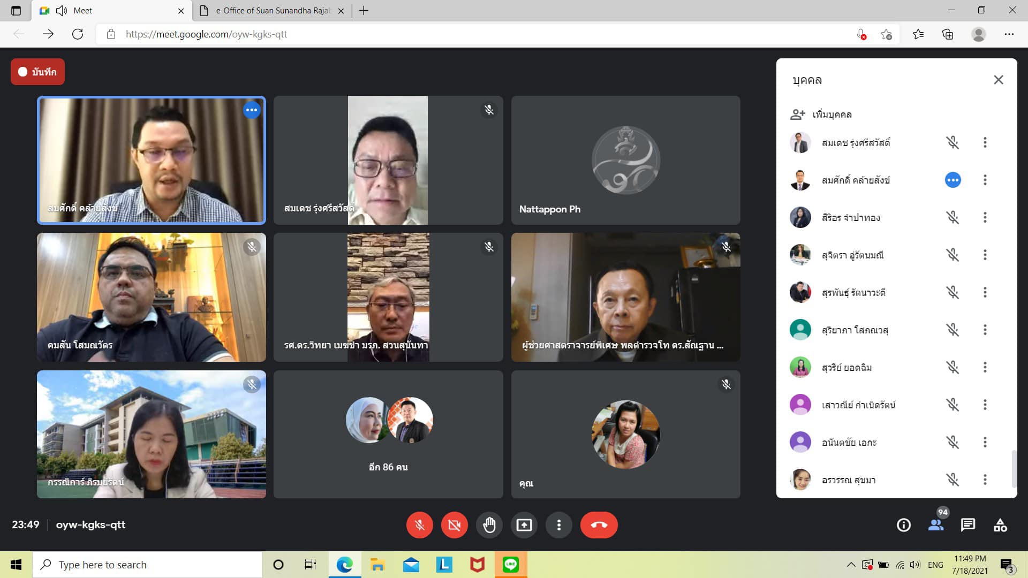Click the red บันทึก recording button
This screenshot has height=578, width=1028.
pos(37,72)
